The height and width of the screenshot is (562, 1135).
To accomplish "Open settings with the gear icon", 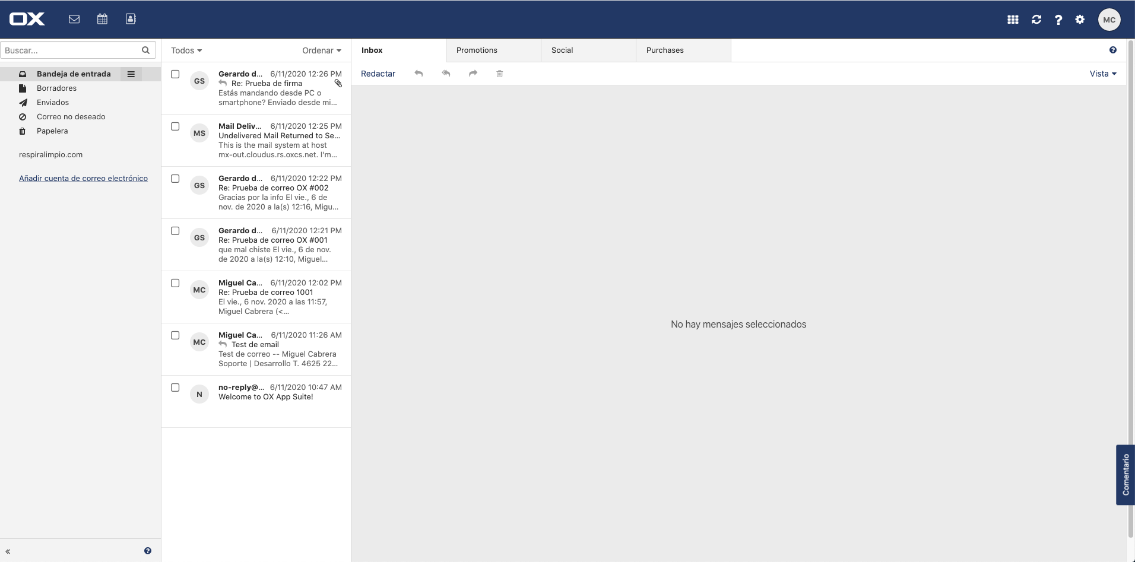I will pyautogui.click(x=1080, y=20).
